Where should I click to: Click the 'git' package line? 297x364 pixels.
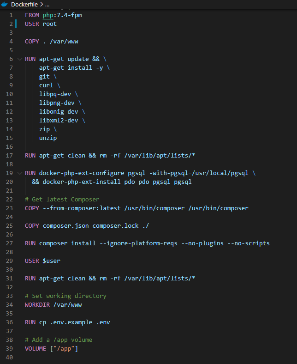click(44, 77)
